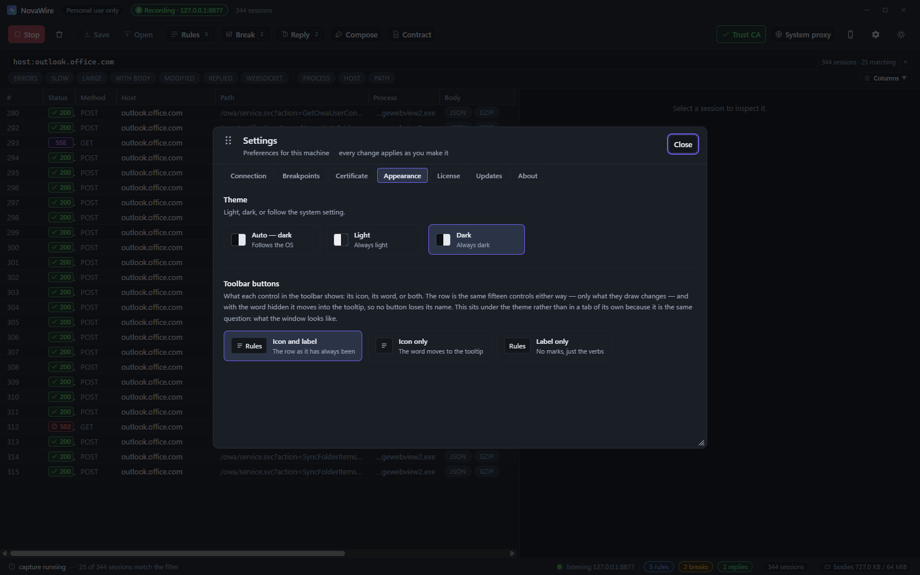920x575 pixels.
Task: Click the 502 error badge in row 312
Action: point(61,427)
